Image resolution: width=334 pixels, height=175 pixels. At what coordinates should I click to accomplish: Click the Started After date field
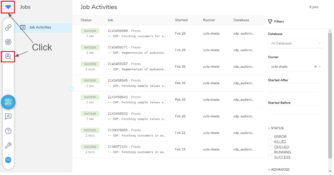294,87
